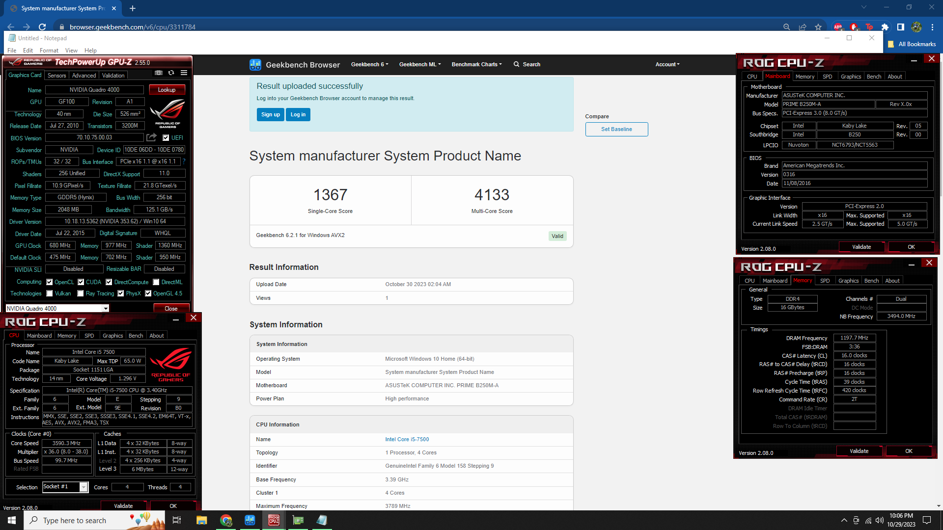Click Adblock Plus extension icon
Image resolution: width=943 pixels, height=530 pixels.
pos(838,27)
